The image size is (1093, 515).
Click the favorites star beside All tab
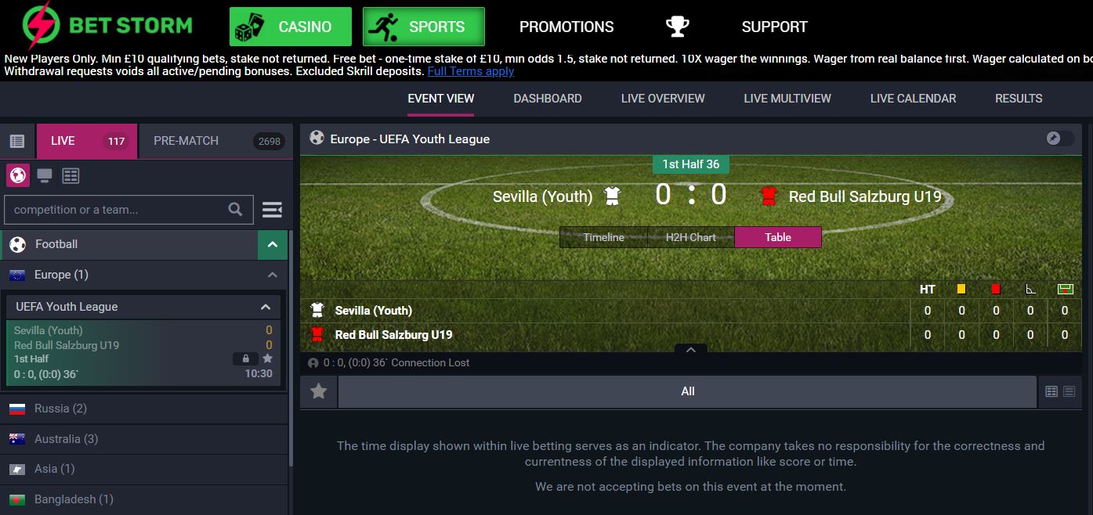click(x=318, y=391)
